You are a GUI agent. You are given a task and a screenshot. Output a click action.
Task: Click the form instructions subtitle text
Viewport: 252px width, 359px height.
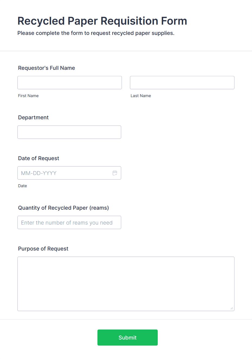point(96,33)
